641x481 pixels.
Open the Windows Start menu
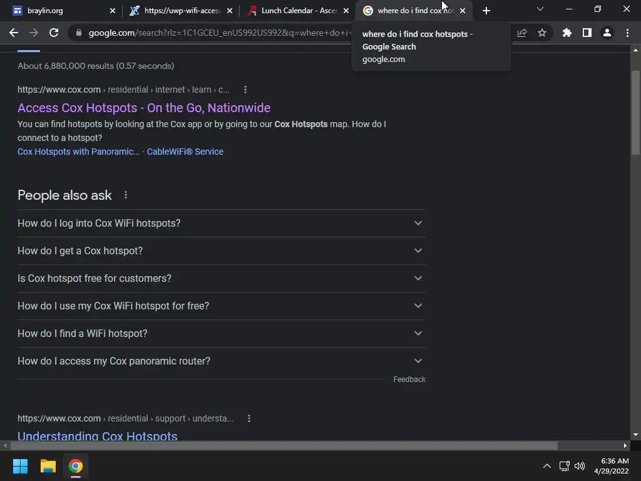point(20,466)
